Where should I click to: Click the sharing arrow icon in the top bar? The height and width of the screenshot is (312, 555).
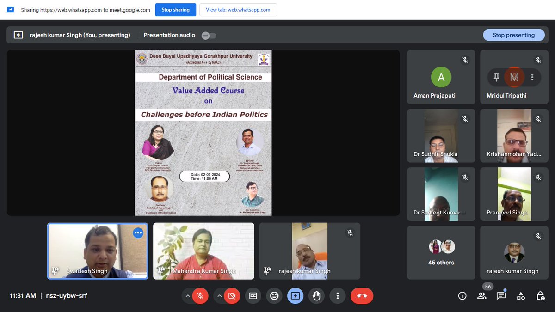[x=11, y=10]
